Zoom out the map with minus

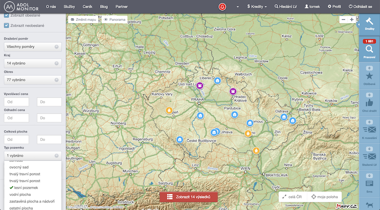pos(343,19)
